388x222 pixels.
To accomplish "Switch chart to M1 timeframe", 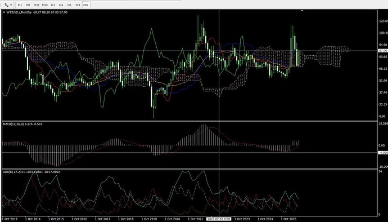I will pos(20,5).
